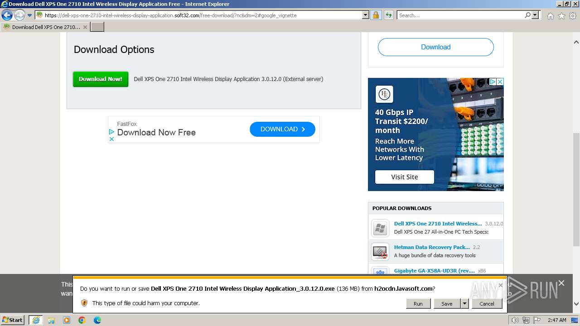Click the FastFox ad info triangle icon
Screen dimensions: 580x326
click(x=111, y=132)
